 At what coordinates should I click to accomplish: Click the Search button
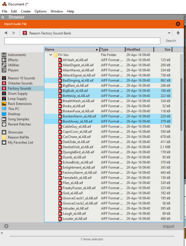(x=171, y=41)
